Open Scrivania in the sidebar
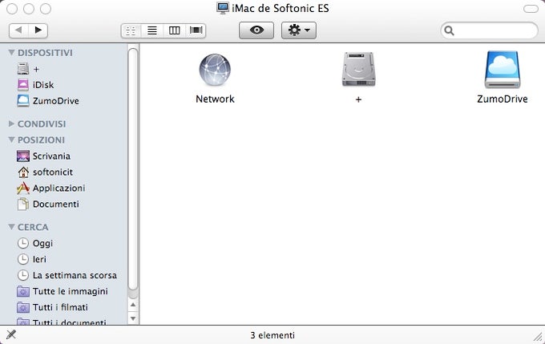The image size is (545, 344). 43,156
